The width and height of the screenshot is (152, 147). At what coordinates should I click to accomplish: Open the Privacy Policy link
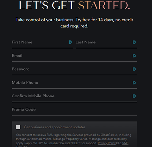[x=107, y=143]
